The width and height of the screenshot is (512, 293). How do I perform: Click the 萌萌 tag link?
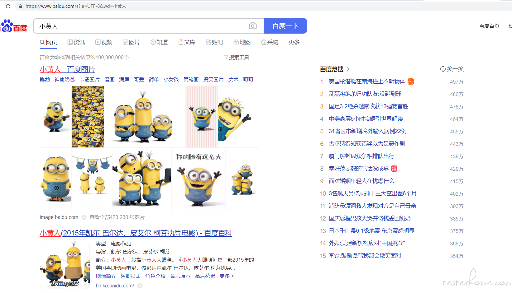coord(248,79)
